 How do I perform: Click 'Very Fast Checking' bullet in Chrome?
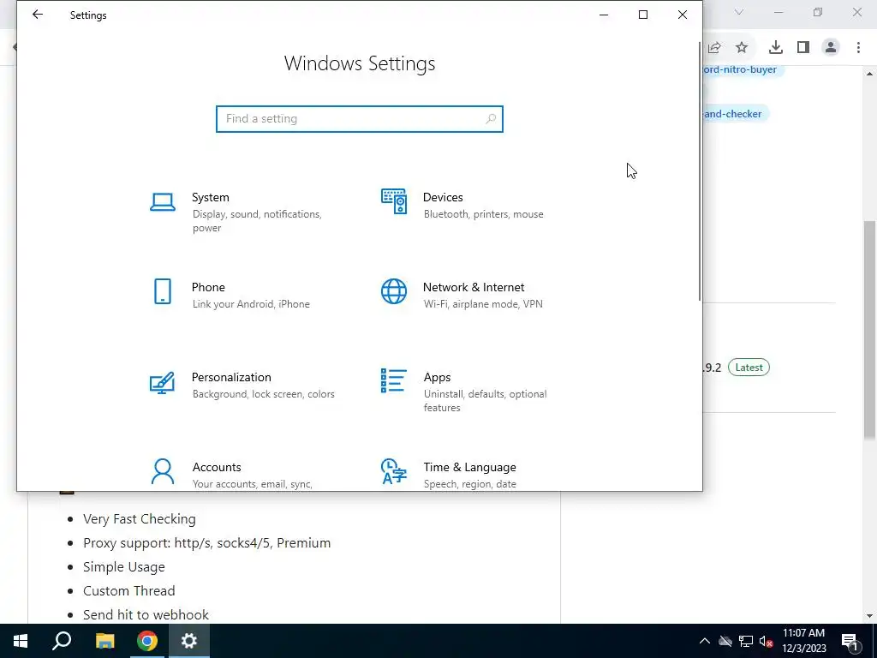pyautogui.click(x=140, y=519)
